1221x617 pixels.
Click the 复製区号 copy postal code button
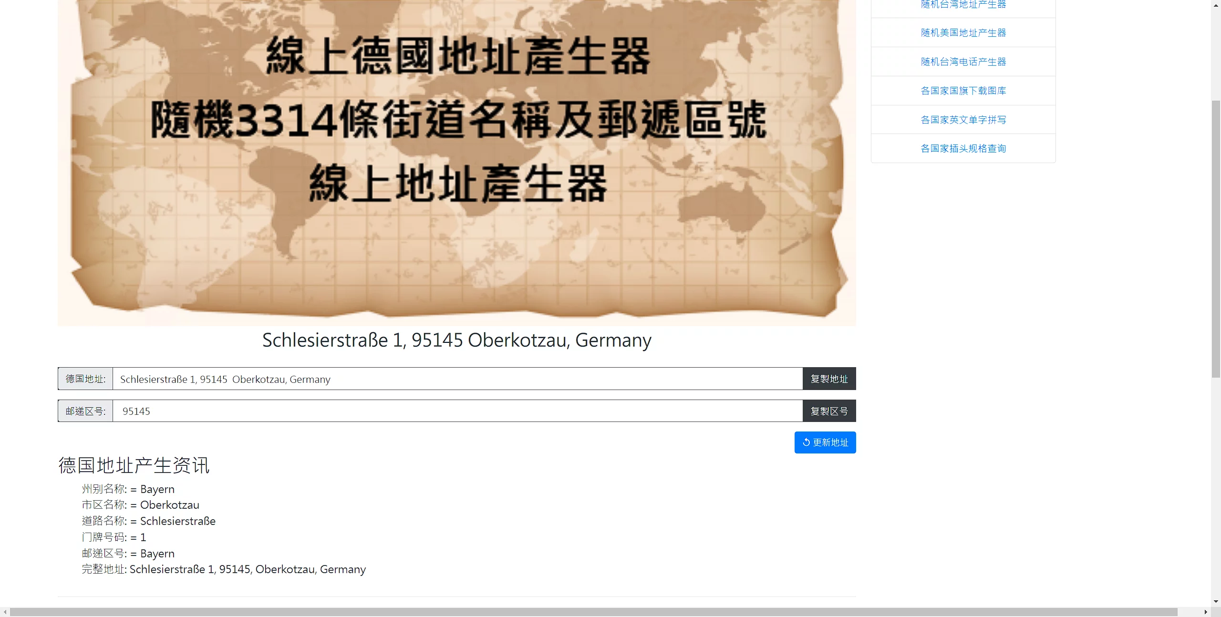click(x=829, y=411)
